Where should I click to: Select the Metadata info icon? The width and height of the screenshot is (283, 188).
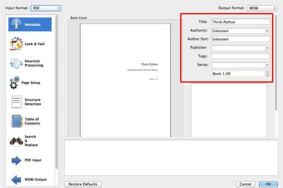(17, 25)
